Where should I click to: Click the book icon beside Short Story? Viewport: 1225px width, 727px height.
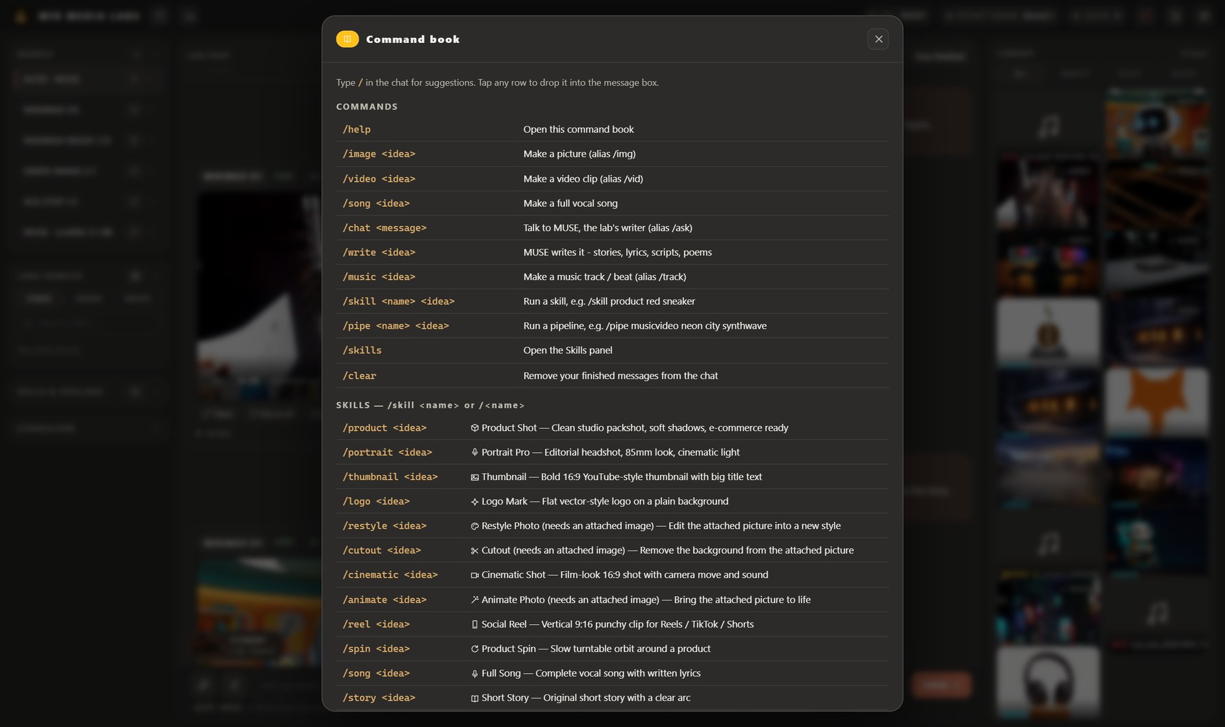pyautogui.click(x=474, y=698)
